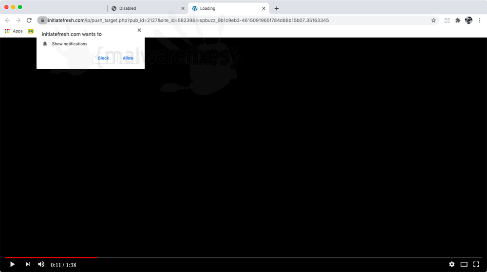Click the lock icon in the address bar
Image resolution: width=487 pixels, height=272 pixels.
[x=42, y=20]
